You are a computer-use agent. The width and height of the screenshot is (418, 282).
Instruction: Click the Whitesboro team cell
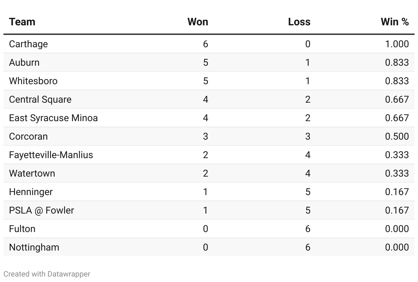(x=33, y=81)
